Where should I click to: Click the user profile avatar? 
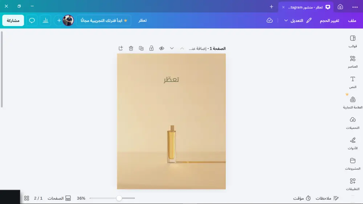[x=68, y=20]
